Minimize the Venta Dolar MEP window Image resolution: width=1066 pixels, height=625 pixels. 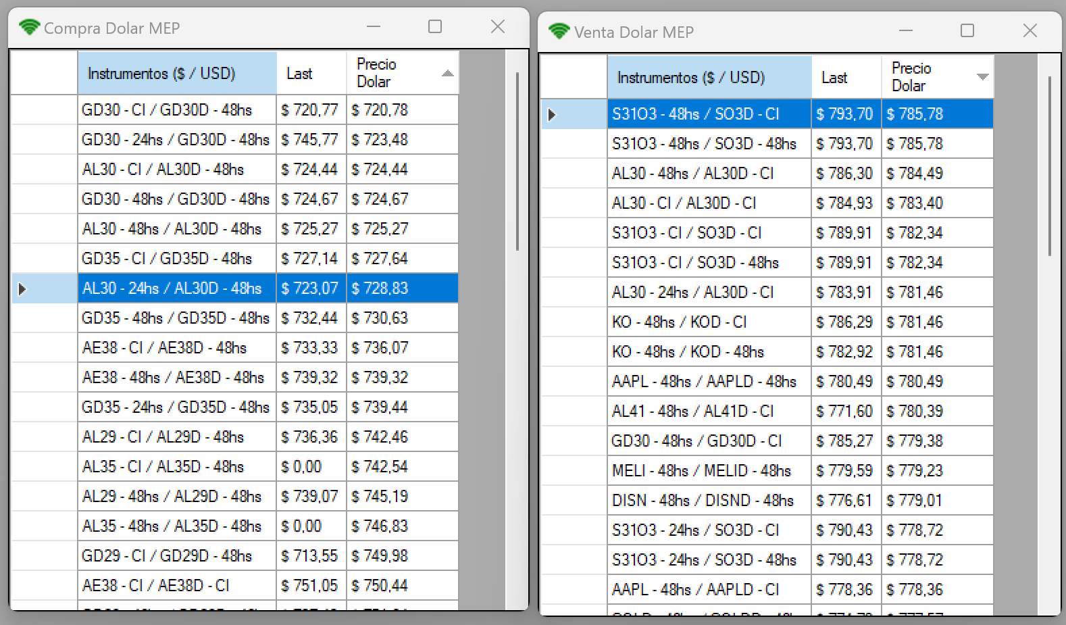click(x=906, y=31)
